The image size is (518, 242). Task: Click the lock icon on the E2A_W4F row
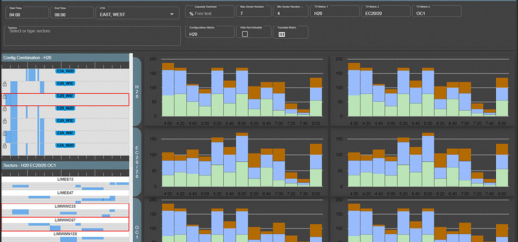tap(5, 133)
